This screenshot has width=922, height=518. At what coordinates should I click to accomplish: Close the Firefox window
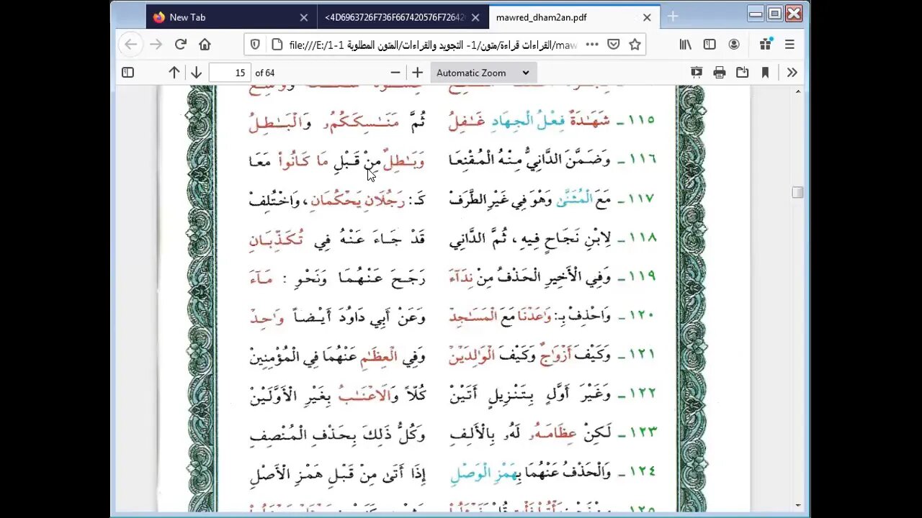tap(794, 13)
